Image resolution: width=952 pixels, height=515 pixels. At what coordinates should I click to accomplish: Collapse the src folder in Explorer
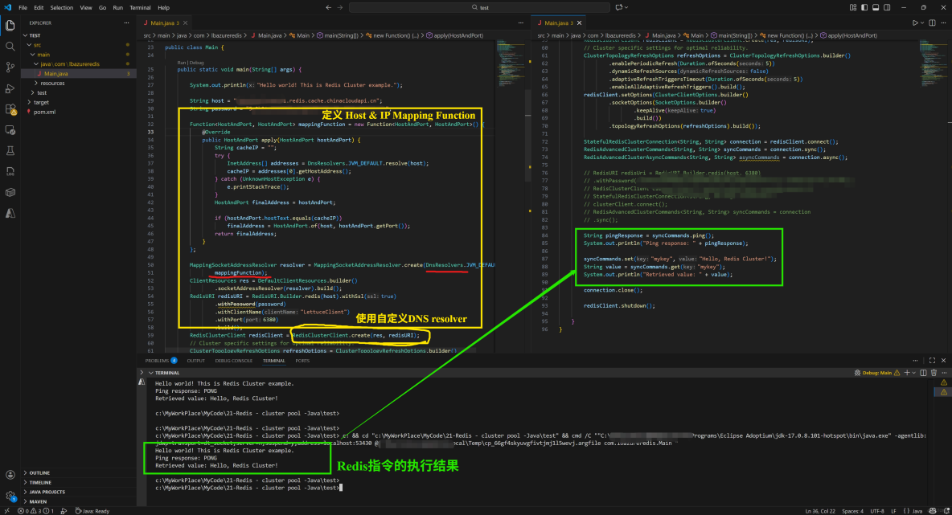(x=37, y=45)
